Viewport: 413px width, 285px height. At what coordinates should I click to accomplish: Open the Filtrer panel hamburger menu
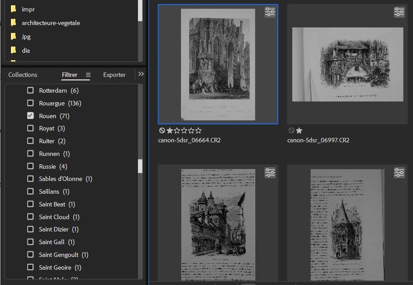88,75
